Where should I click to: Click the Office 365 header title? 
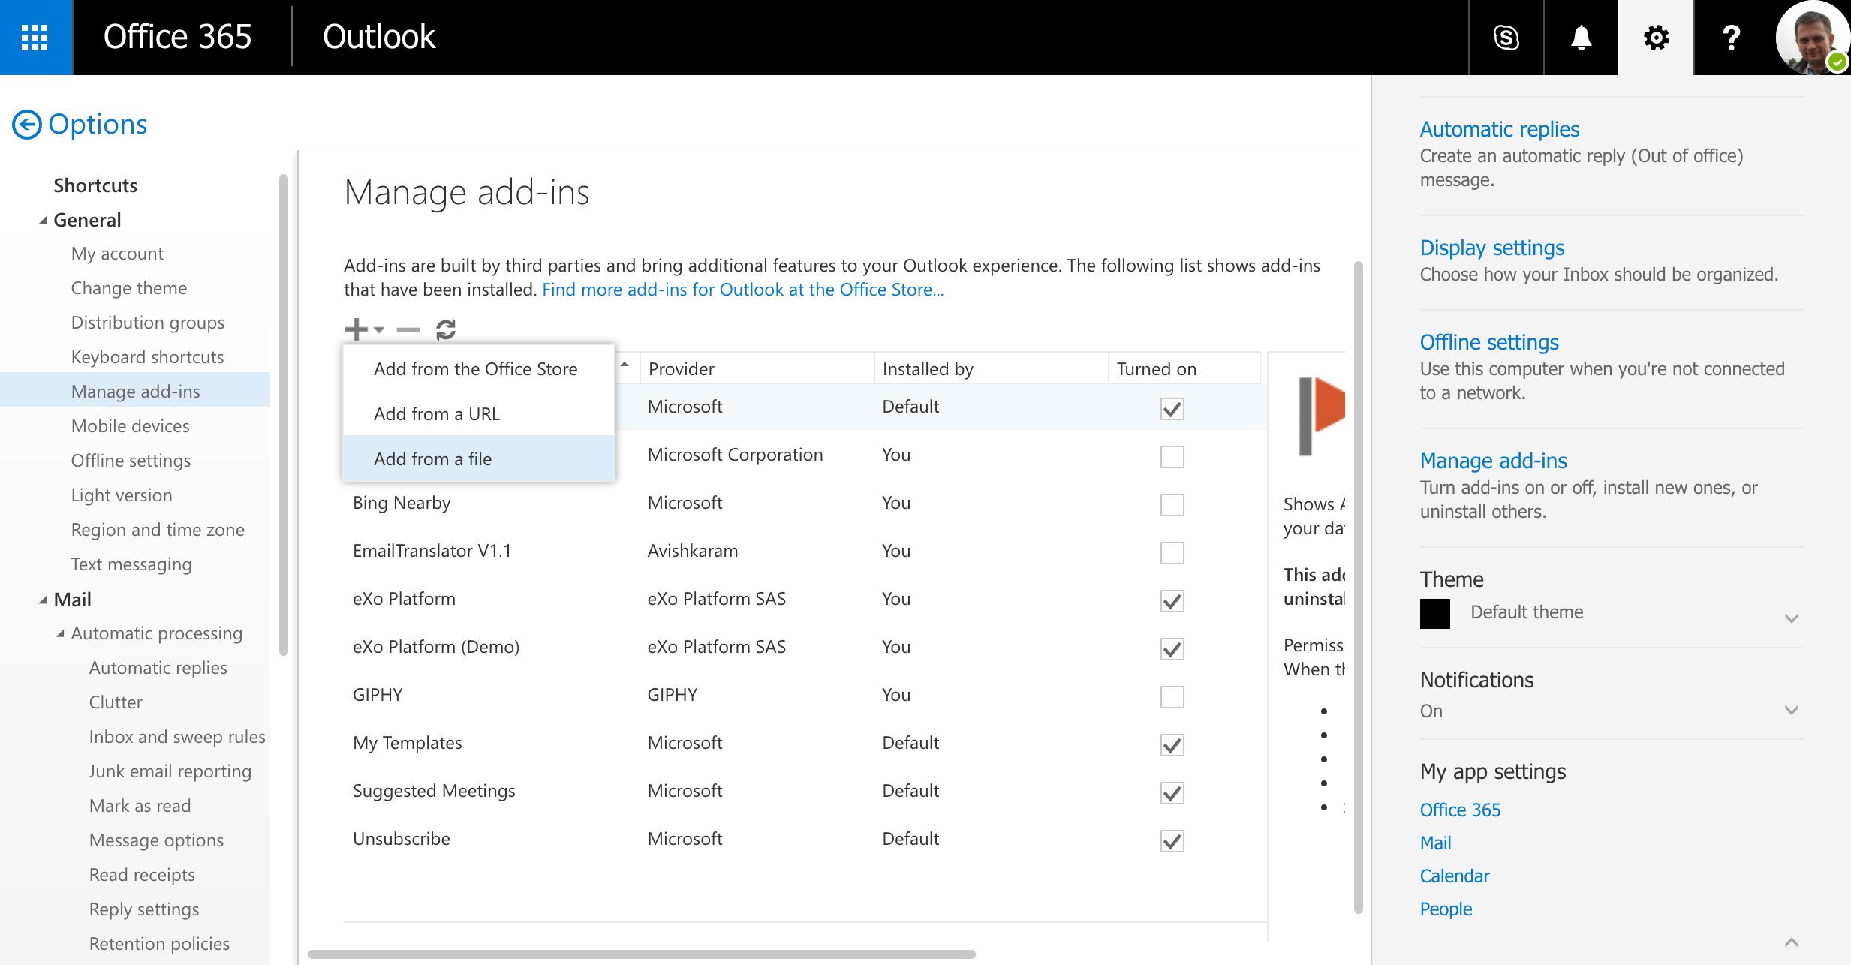point(177,37)
